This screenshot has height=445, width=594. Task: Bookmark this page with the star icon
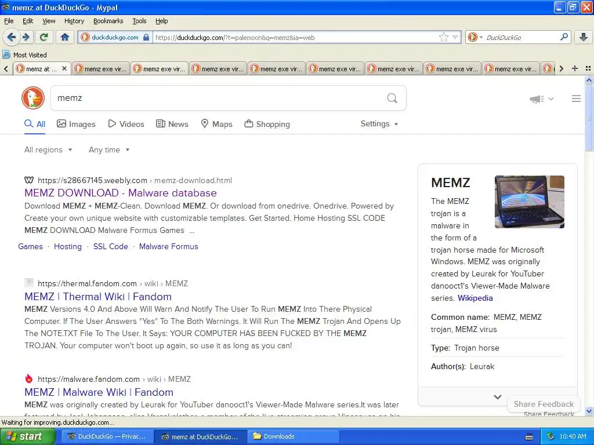(x=444, y=37)
